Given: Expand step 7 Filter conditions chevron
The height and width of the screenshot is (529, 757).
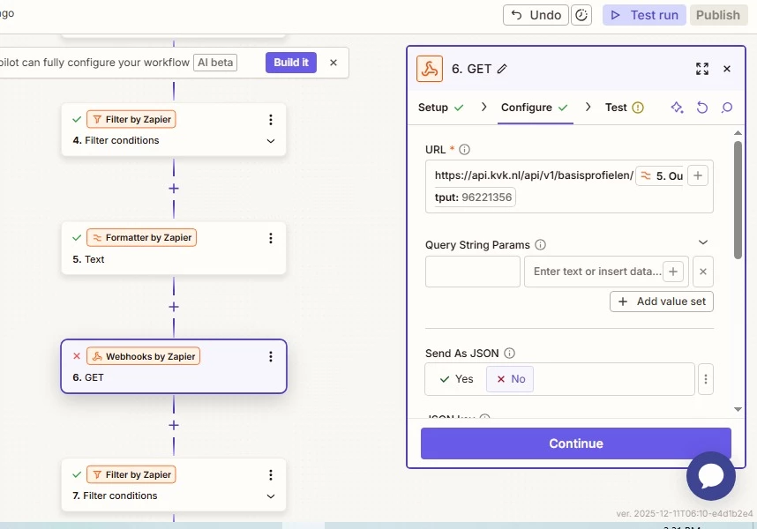Looking at the screenshot, I should click(x=271, y=496).
